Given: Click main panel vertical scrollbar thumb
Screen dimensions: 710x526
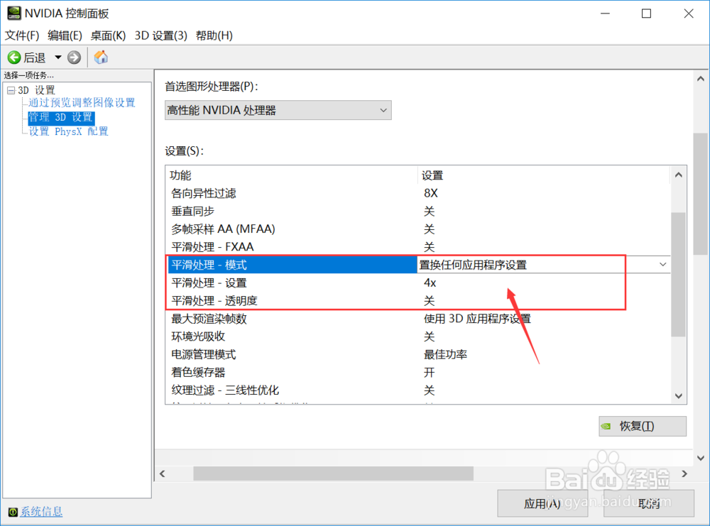Looking at the screenshot, I should (x=701, y=194).
